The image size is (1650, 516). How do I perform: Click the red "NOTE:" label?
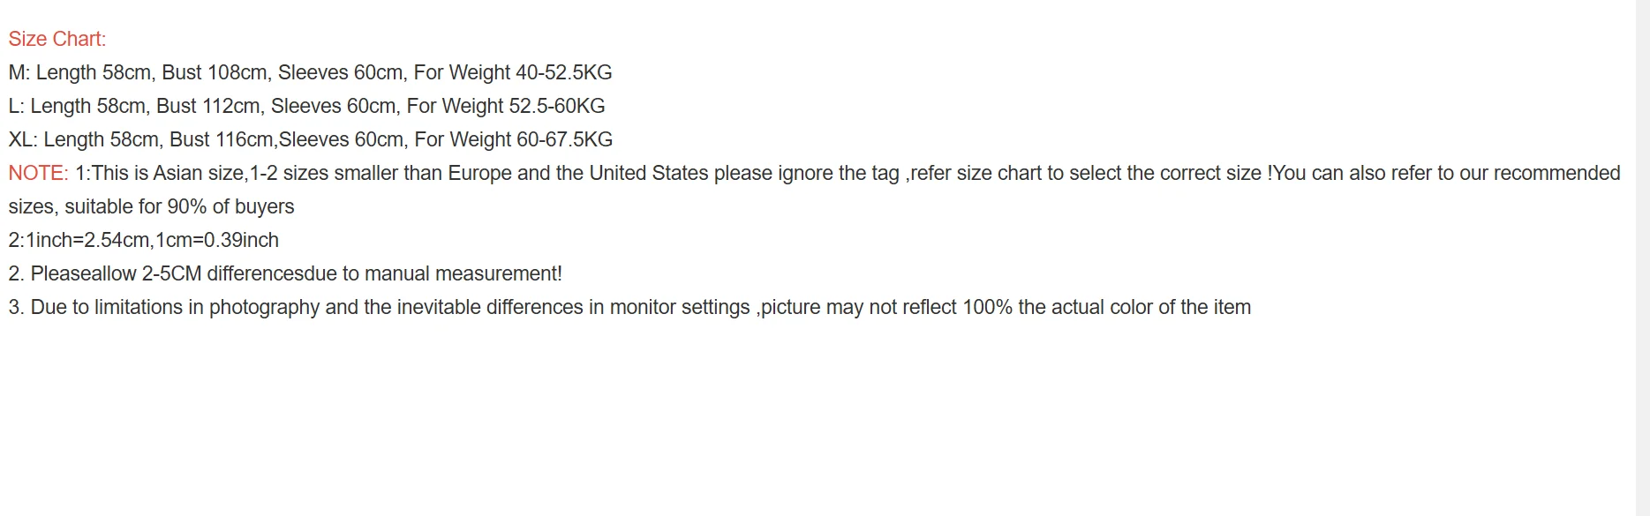coord(38,173)
